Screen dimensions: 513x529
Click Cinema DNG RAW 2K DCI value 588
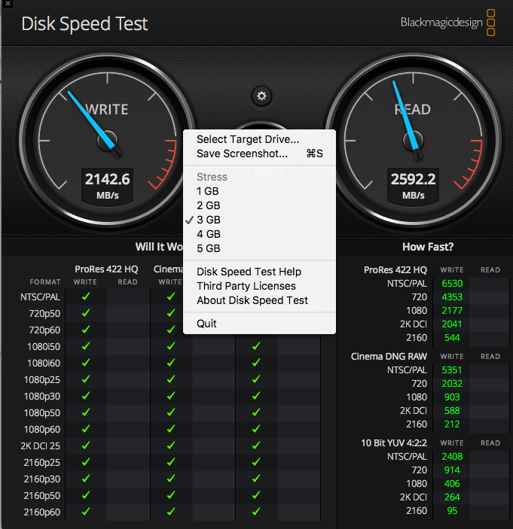click(452, 411)
